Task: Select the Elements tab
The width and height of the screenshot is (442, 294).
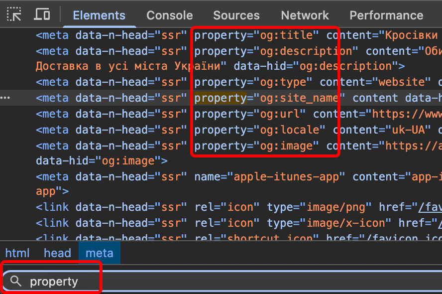Action: pyautogui.click(x=99, y=15)
